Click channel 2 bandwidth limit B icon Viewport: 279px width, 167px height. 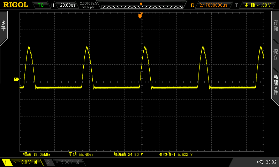(x=77, y=162)
